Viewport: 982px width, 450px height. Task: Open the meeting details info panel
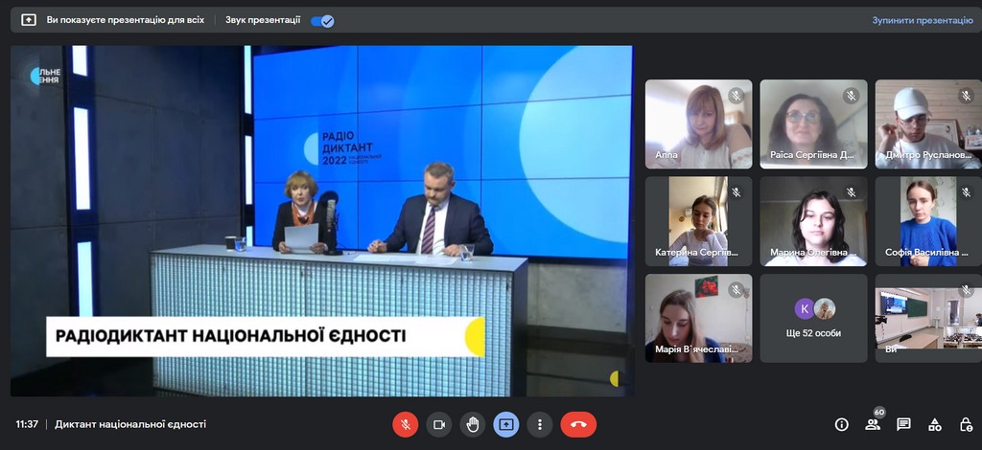[x=842, y=424]
